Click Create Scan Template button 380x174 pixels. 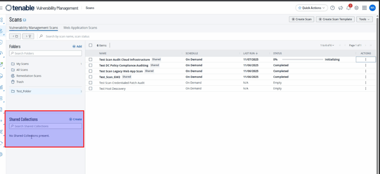(x=335, y=19)
